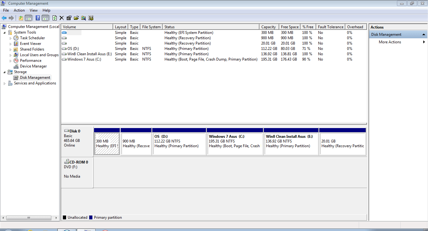Screen dimensions: 428x231
Task: Click the Refresh toolbar icon
Action: tap(55, 18)
